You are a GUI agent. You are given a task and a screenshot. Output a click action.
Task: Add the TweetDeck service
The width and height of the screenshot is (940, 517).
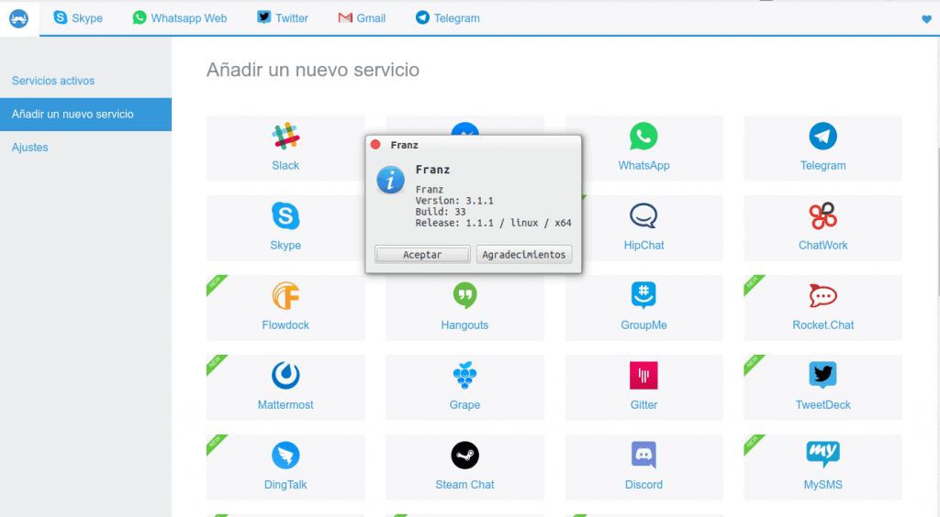coord(822,376)
